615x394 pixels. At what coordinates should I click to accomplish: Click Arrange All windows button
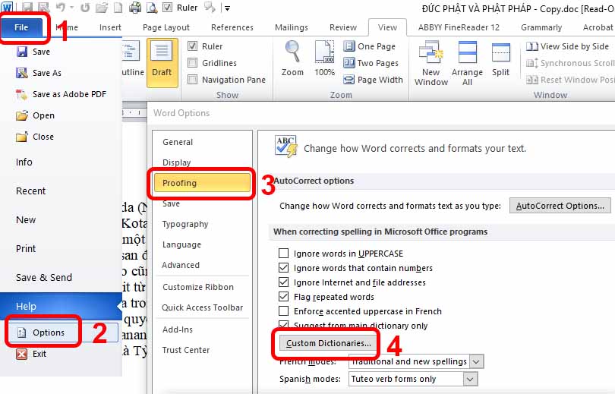click(467, 63)
